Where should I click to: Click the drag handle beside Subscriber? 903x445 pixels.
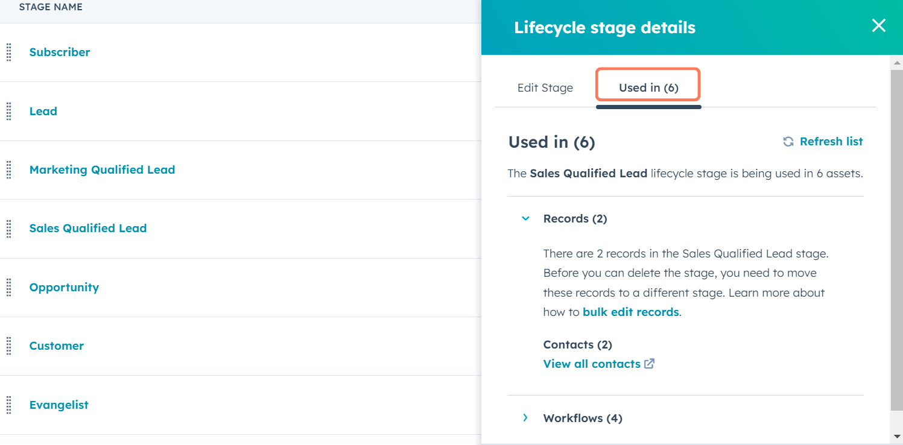point(8,52)
